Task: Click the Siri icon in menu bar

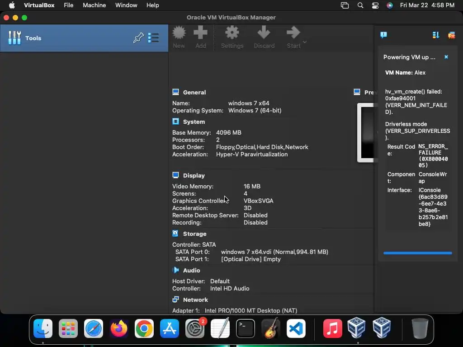Action: coord(390,5)
